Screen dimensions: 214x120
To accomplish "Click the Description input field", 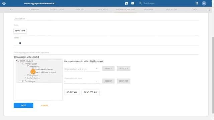I will tap(106, 19).
